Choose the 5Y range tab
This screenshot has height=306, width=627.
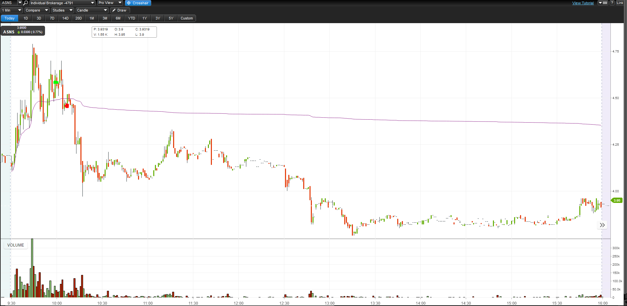point(171,18)
